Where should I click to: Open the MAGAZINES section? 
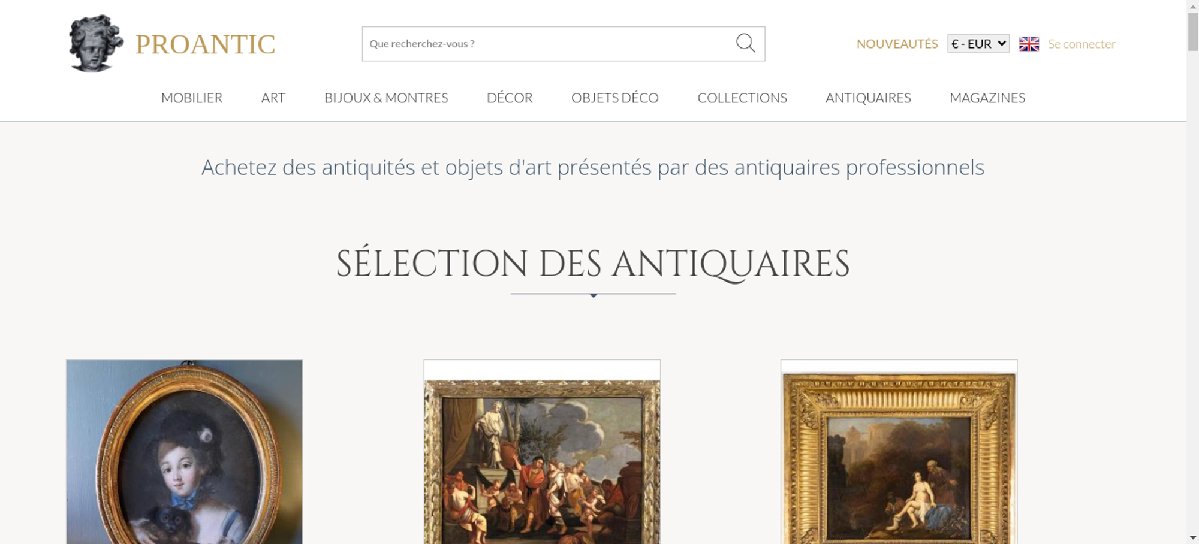tap(987, 98)
